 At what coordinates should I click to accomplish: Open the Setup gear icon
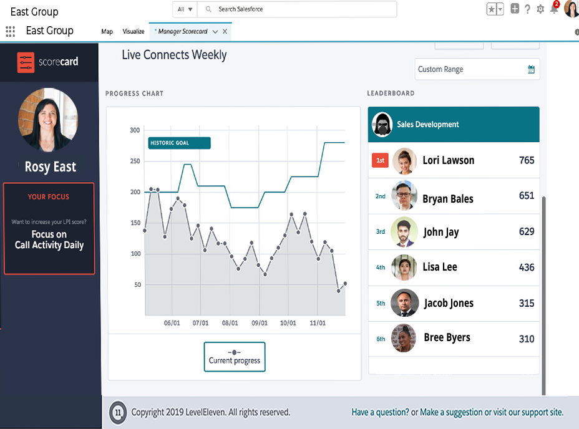(540, 9)
